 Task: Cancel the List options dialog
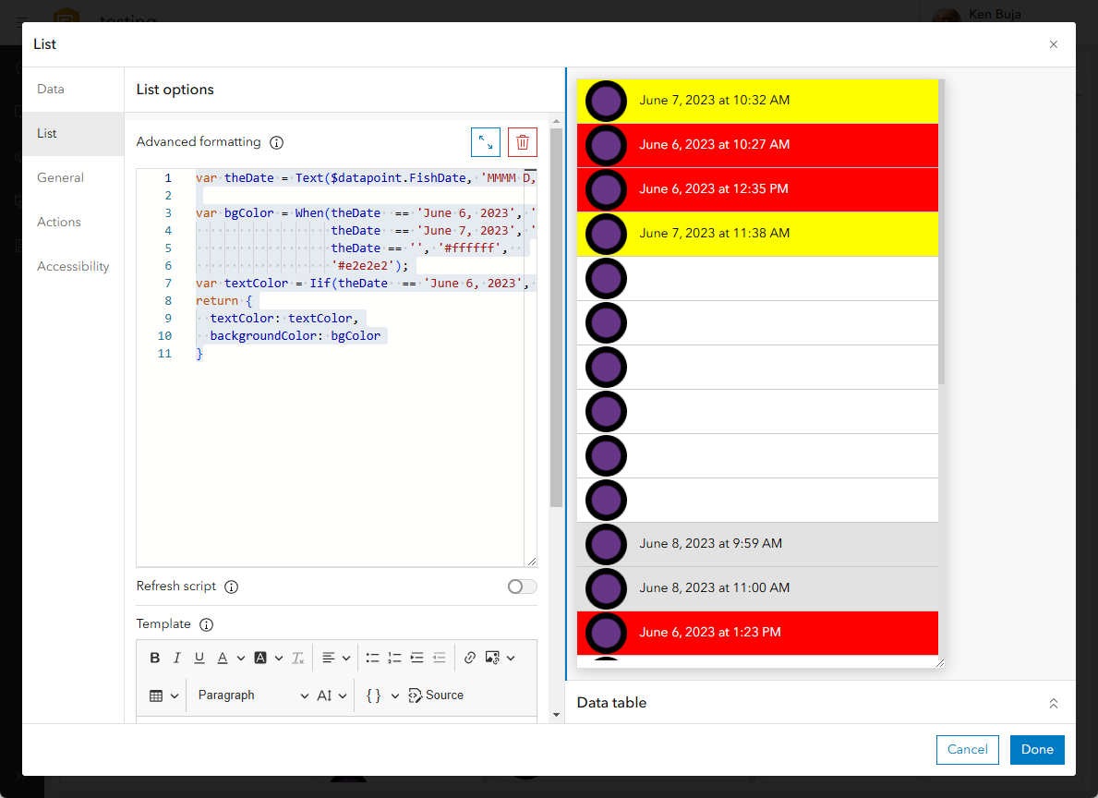pyautogui.click(x=967, y=750)
